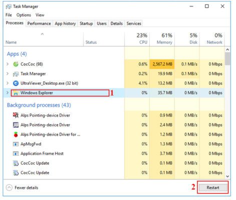Click the Alps Pointing-device Driver for... raspberry icon
236x200 pixels.
pos(16,134)
